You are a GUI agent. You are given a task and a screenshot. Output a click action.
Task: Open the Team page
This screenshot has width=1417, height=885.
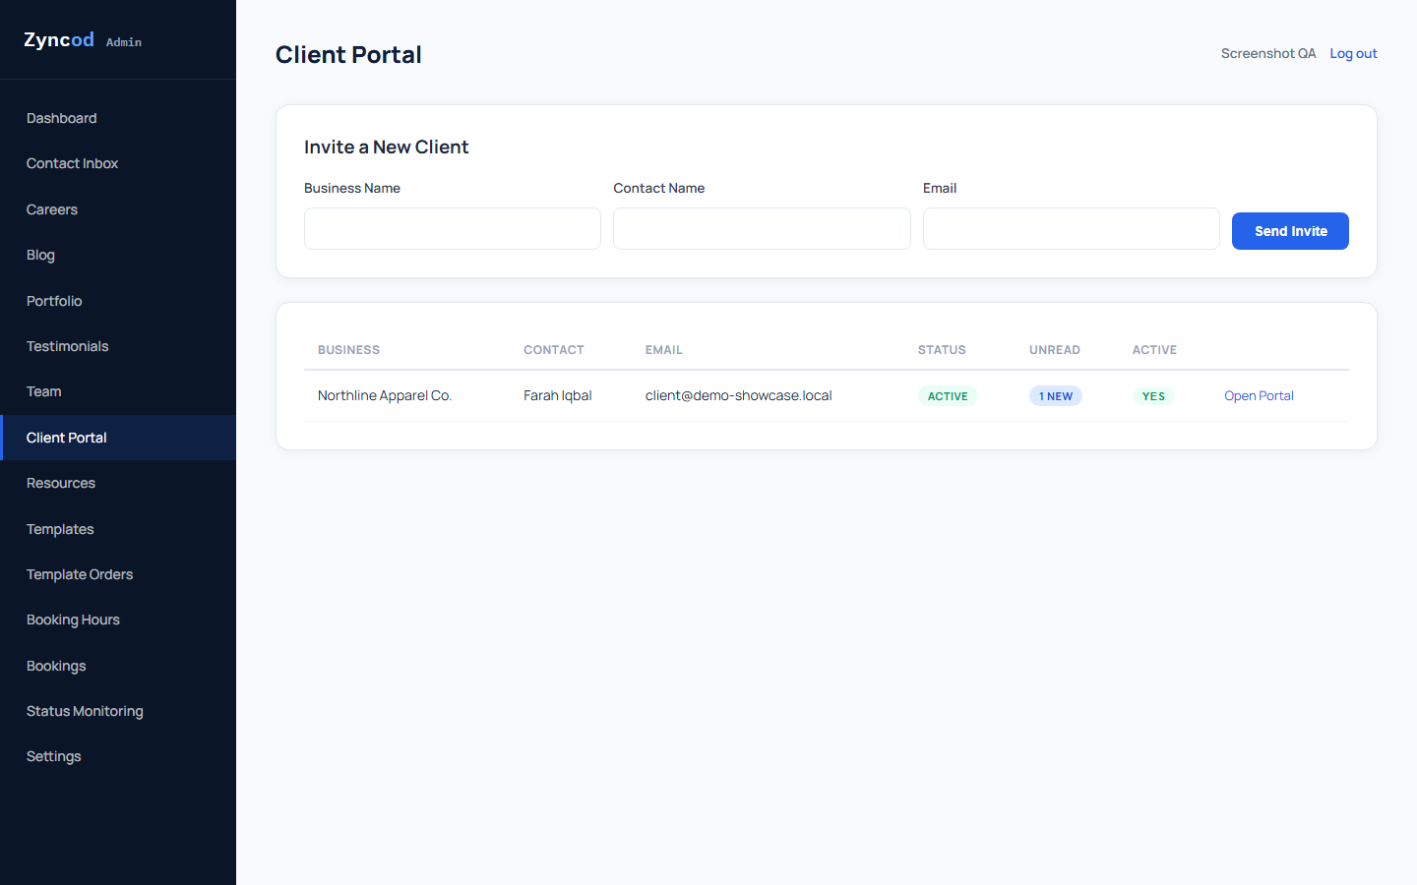coord(118,391)
